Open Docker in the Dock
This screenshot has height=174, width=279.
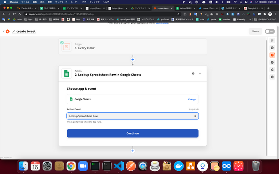click(178, 166)
